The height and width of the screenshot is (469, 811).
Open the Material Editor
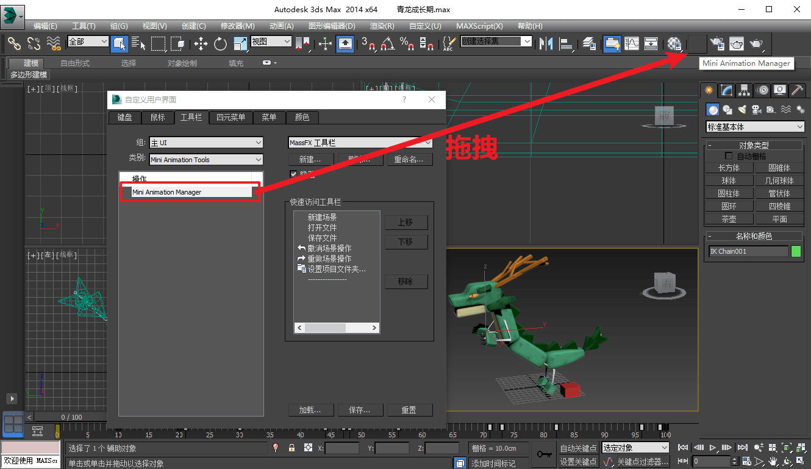coord(674,43)
